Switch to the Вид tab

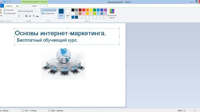17,6
